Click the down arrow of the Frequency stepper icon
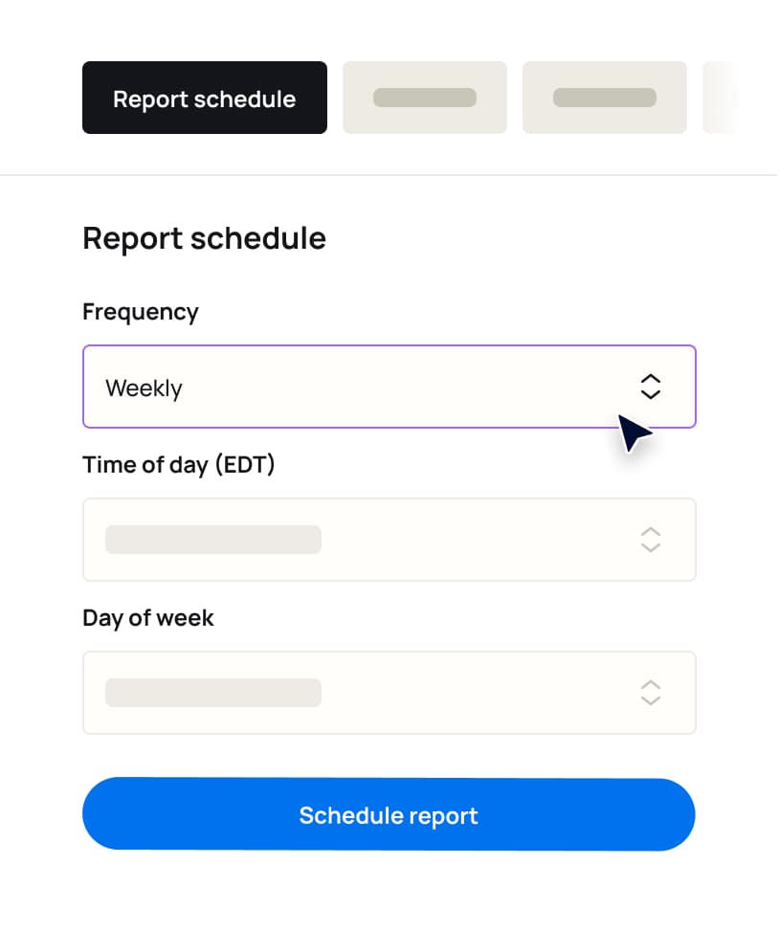The image size is (779, 930). [650, 394]
